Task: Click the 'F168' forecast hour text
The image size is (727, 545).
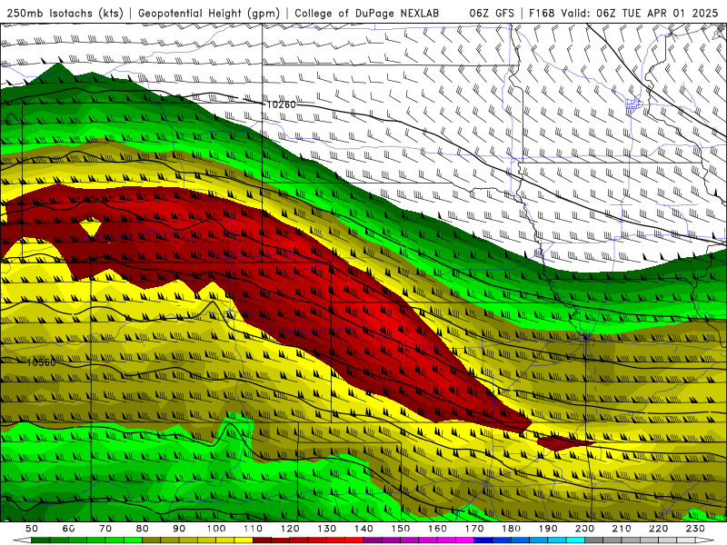Action: coord(542,13)
